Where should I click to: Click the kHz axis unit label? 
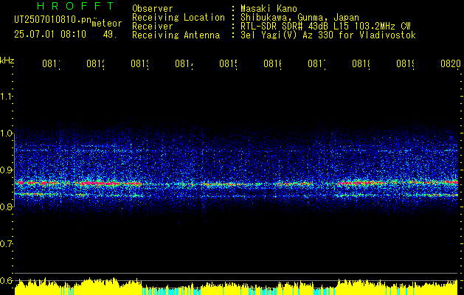click(x=7, y=60)
